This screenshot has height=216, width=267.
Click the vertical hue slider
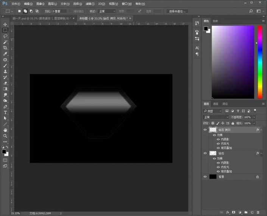point(260,62)
